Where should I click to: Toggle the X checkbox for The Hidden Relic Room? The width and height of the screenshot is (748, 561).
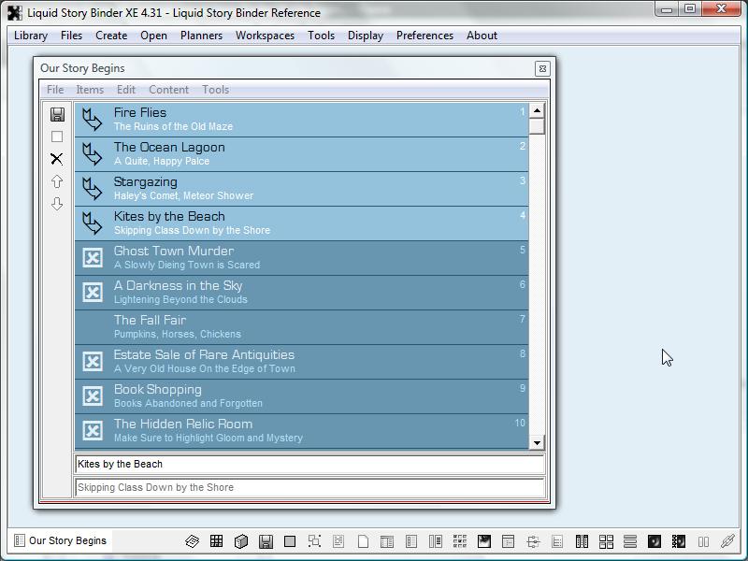click(93, 430)
